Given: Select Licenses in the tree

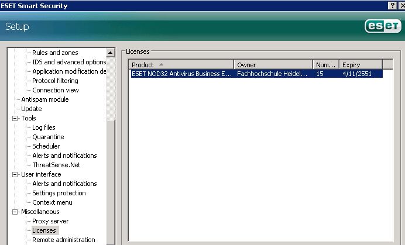Looking at the screenshot, I should click(x=44, y=230).
